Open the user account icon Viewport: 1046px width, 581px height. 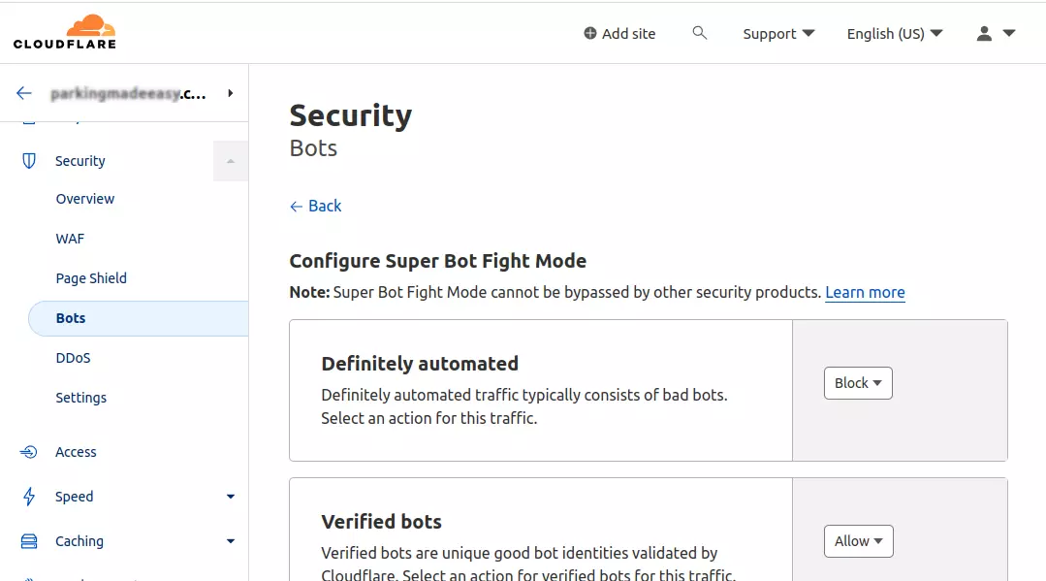coord(984,32)
